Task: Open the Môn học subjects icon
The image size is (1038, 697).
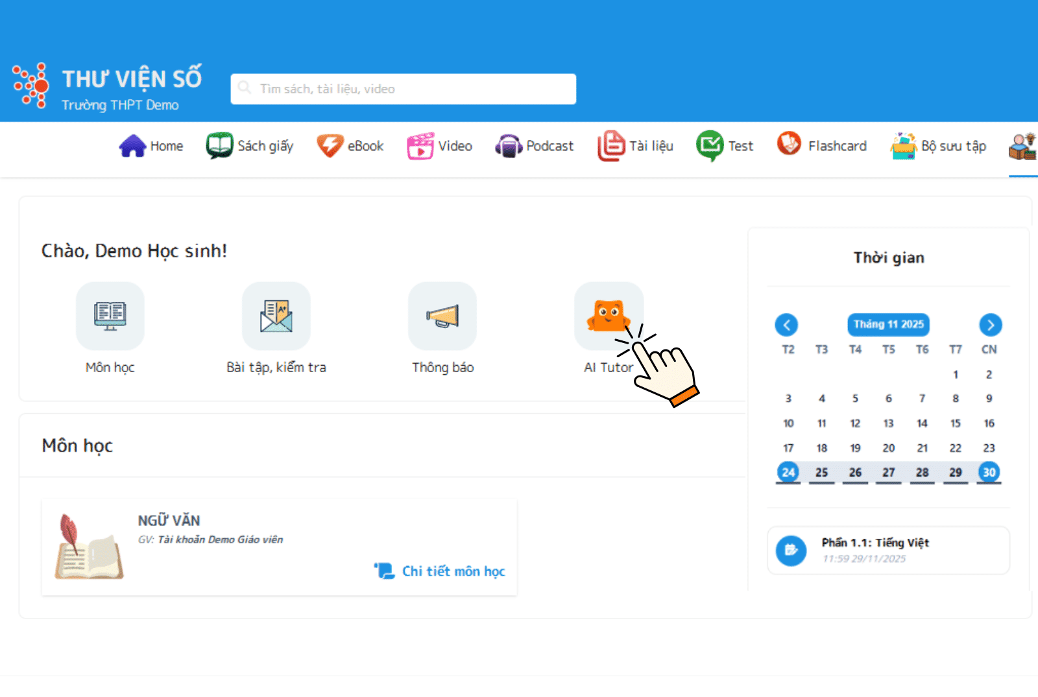Action: (110, 316)
